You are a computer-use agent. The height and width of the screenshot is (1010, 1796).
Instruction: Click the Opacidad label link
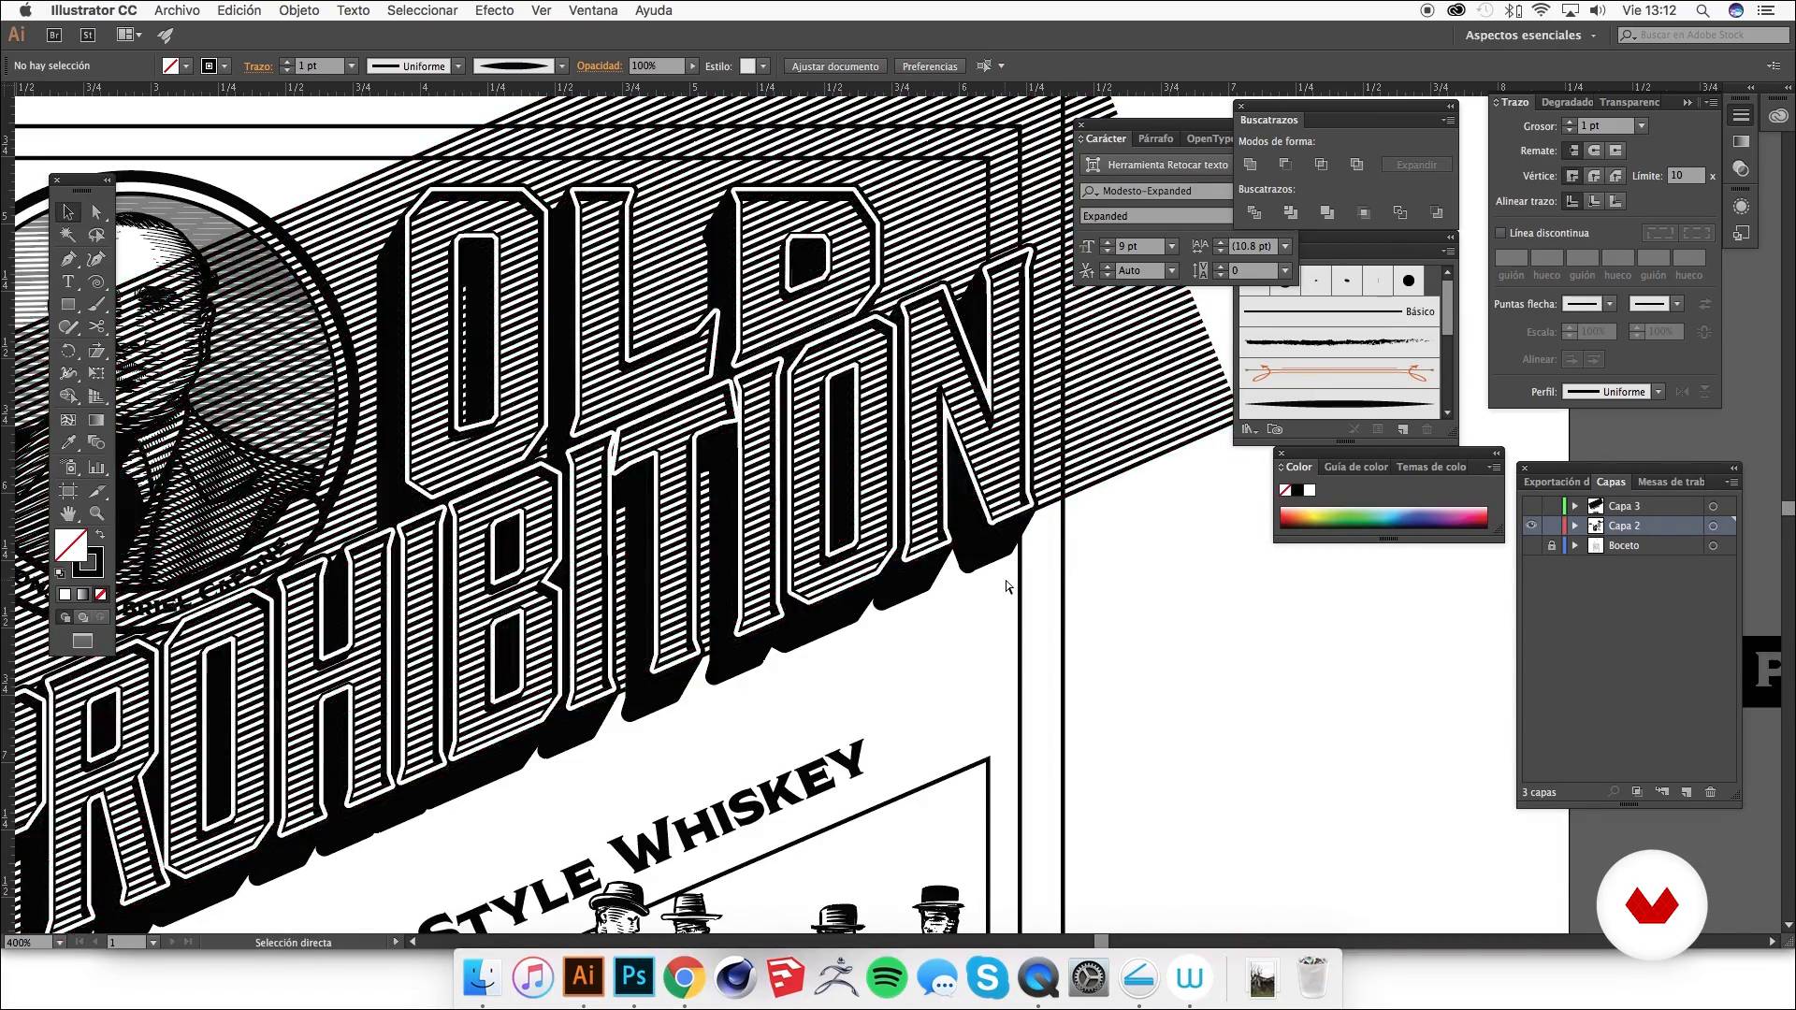(599, 65)
